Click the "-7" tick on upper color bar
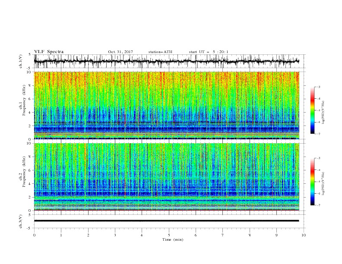This screenshot has height=264, width=342. (318, 134)
